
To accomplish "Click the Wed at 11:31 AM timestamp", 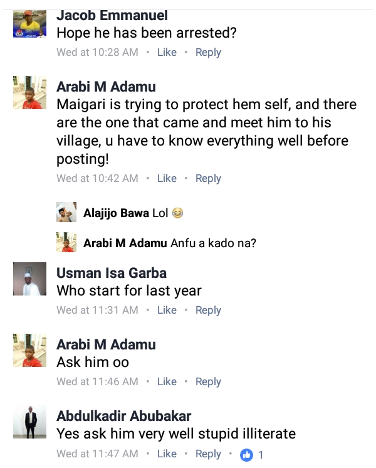I will tap(97, 310).
